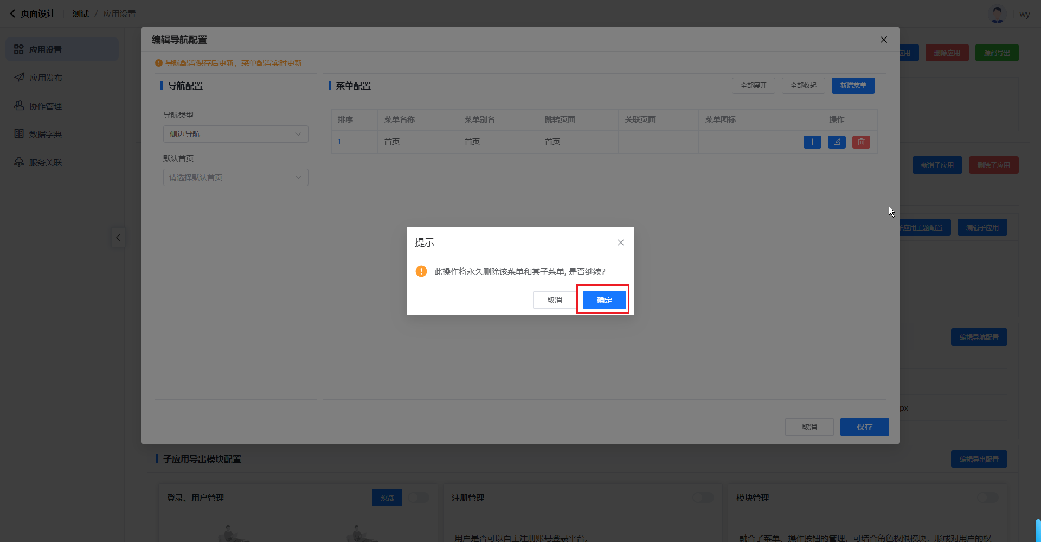
Task: Click the 保存 button
Action: (864, 427)
